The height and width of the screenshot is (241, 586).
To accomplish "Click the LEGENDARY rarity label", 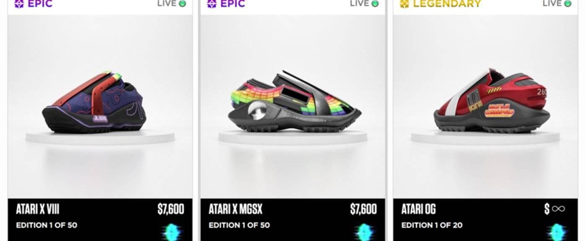I will pos(447,4).
